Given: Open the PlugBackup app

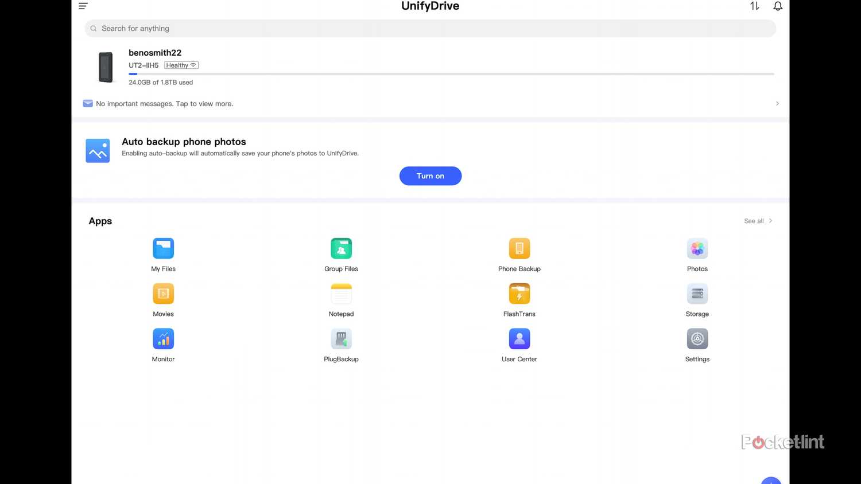Looking at the screenshot, I should click(x=341, y=339).
